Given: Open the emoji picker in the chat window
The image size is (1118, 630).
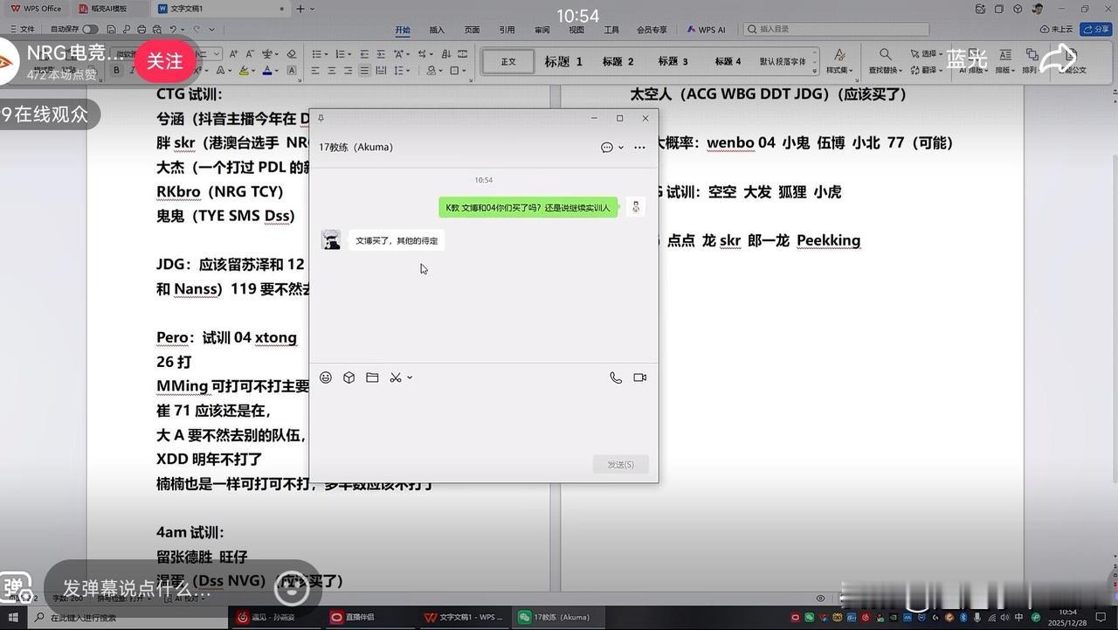Looking at the screenshot, I should click(x=326, y=377).
